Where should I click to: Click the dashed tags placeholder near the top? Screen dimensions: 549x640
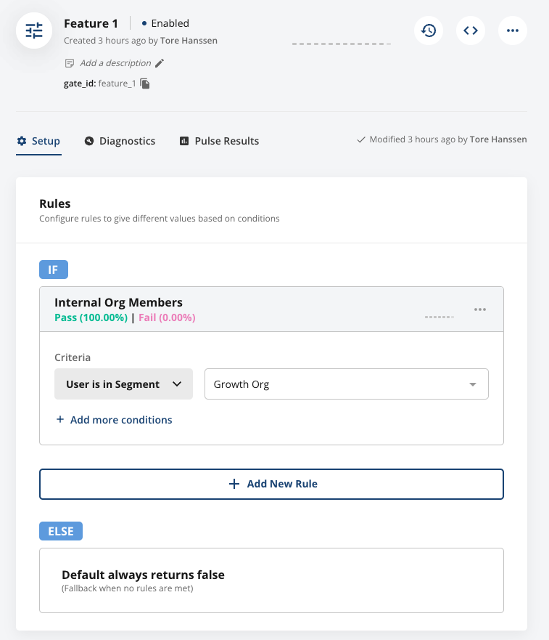tap(341, 44)
